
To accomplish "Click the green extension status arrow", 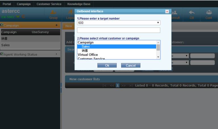I will point(18,17).
